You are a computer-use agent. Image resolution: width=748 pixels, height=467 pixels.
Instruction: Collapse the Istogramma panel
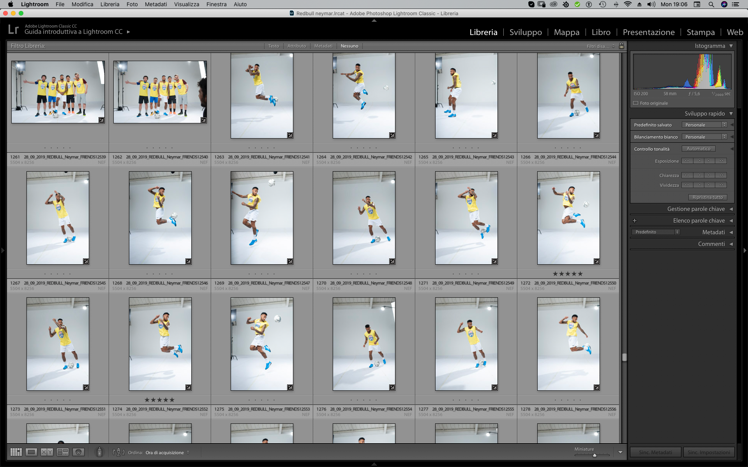[731, 46]
